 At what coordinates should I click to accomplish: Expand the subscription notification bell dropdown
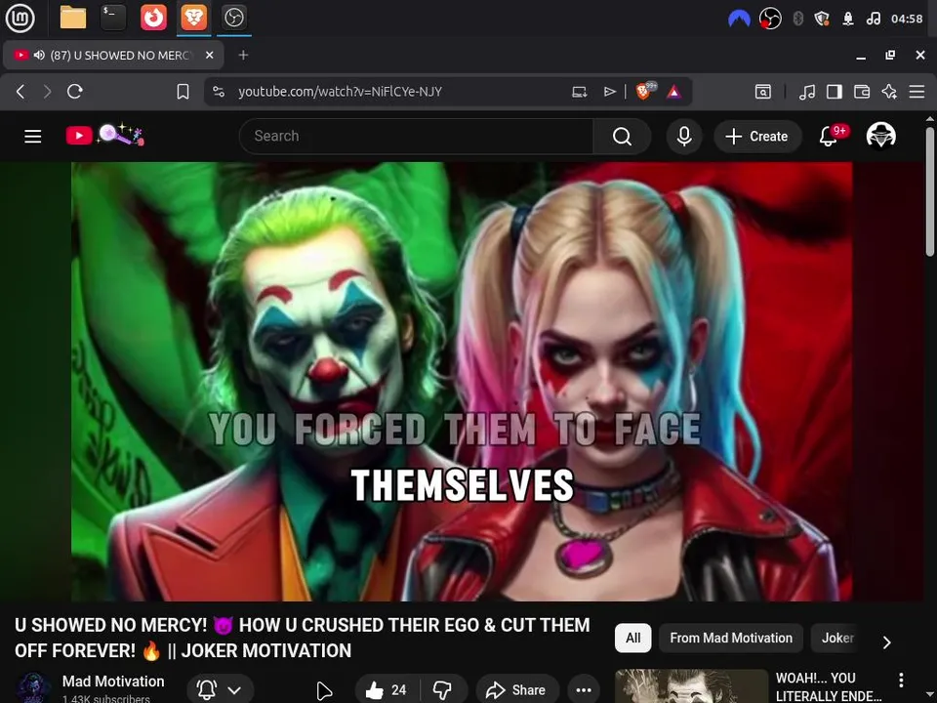(221, 690)
